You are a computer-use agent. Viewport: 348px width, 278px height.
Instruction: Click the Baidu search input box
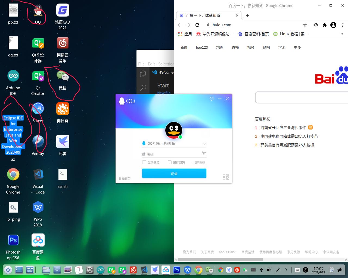[302, 97]
